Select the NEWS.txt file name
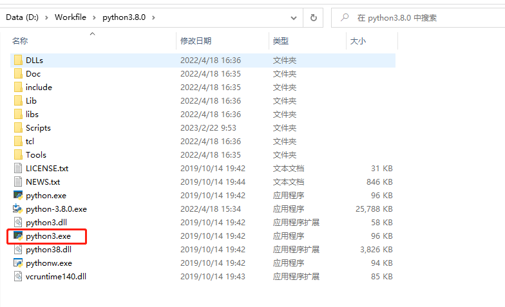Screen dimensions: 505x307 pyautogui.click(x=43, y=182)
